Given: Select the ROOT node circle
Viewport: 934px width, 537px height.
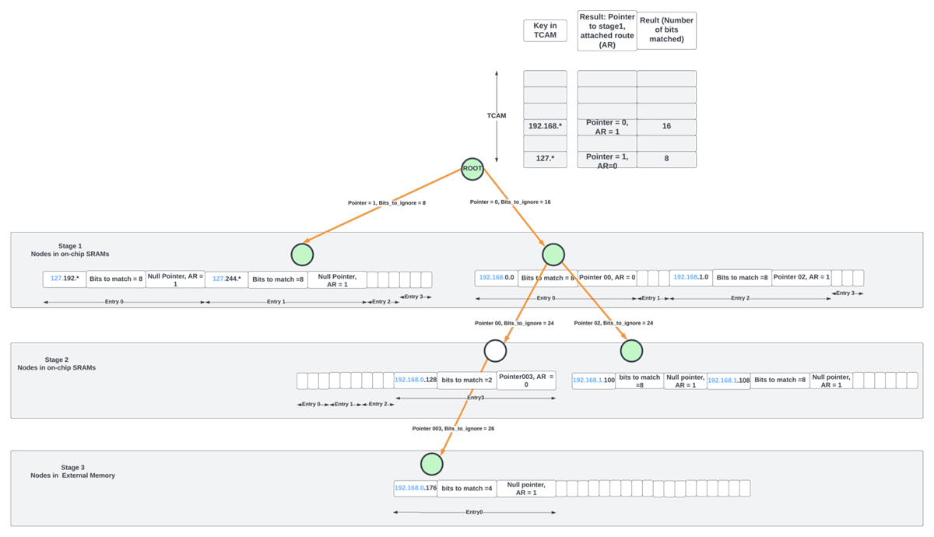Looking at the screenshot, I should (472, 168).
